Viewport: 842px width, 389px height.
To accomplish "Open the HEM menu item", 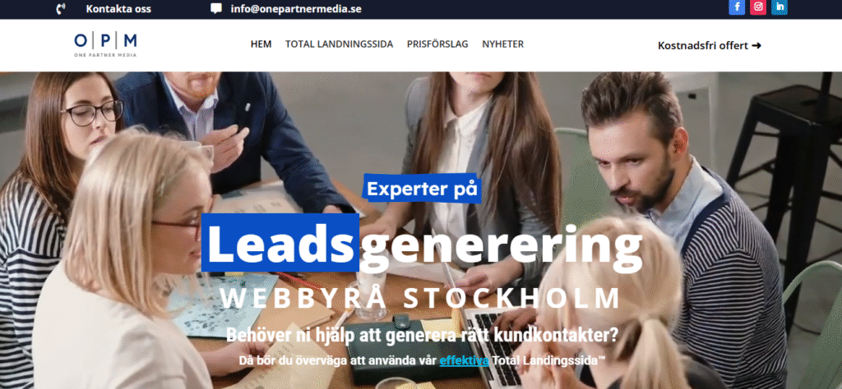I will (261, 44).
